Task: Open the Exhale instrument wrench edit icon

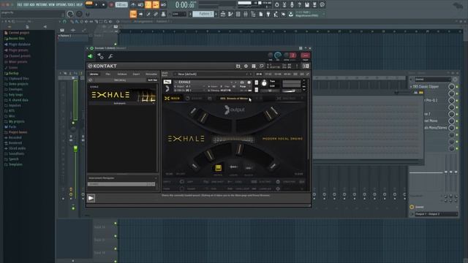Action: point(167,82)
